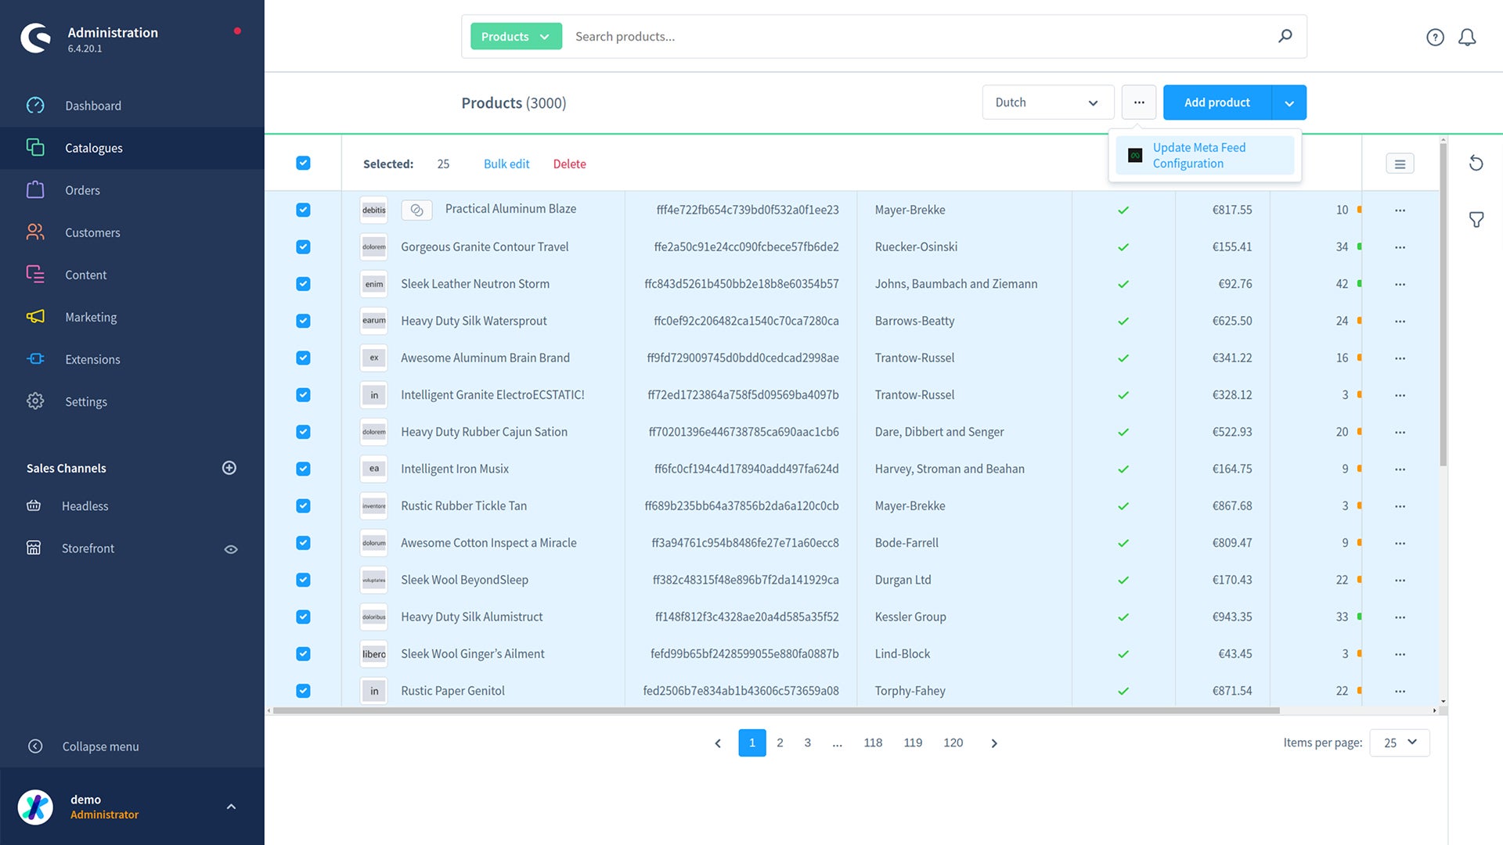Uncheck Gorgeous Granite Contour Travel checkbox
This screenshot has width=1503, height=845.
303,246
